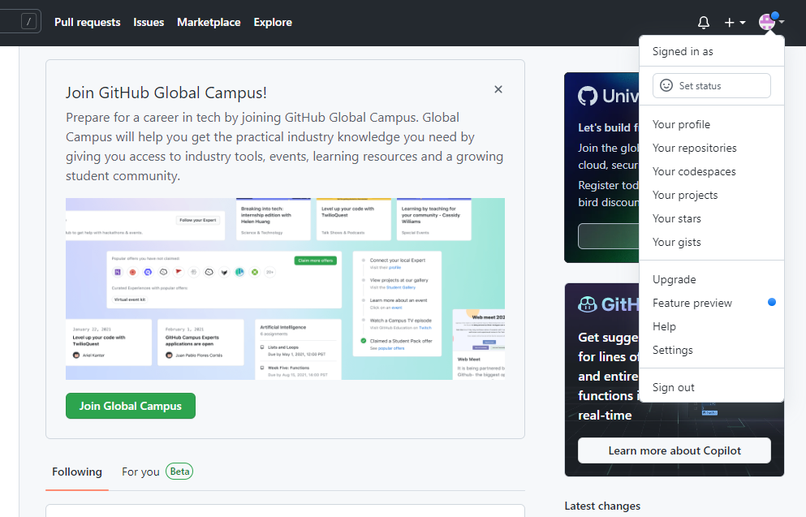Click the Join GitHub Global Campus heading
Screen dimensions: 806x517
coord(166,93)
